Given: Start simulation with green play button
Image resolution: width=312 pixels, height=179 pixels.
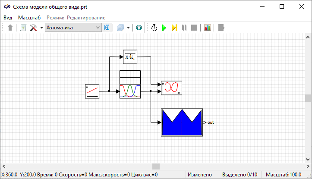Looking at the screenshot, I should [164, 28].
